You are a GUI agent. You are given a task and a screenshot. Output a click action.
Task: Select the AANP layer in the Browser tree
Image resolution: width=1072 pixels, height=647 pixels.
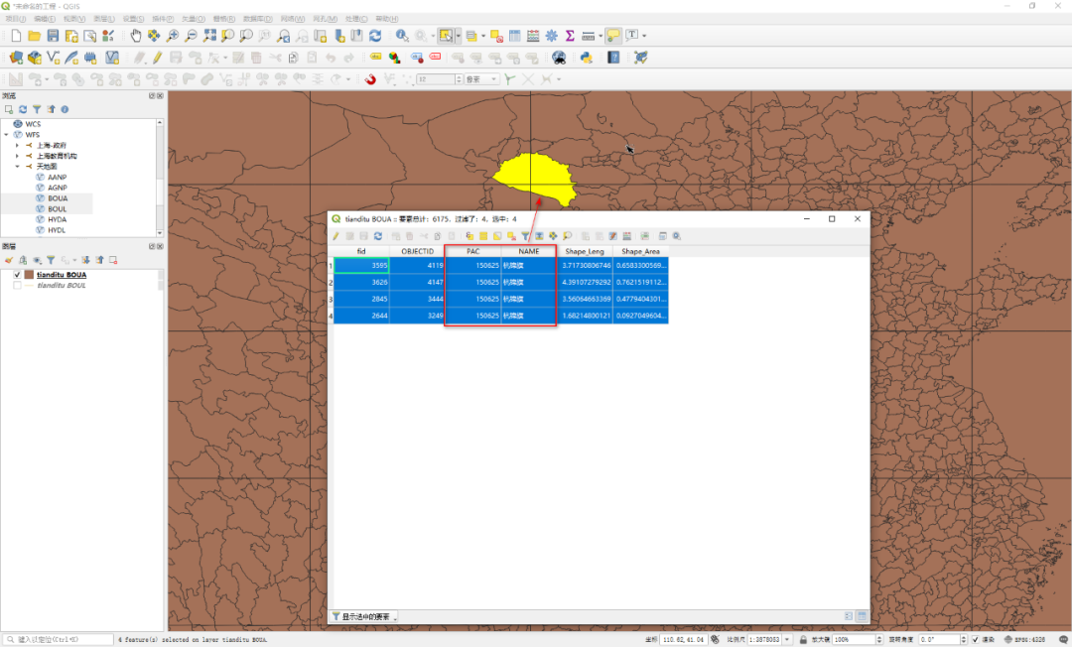[x=57, y=177]
